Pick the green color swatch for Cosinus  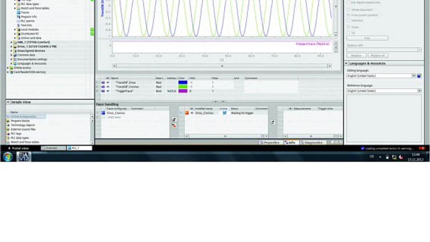coord(183,87)
